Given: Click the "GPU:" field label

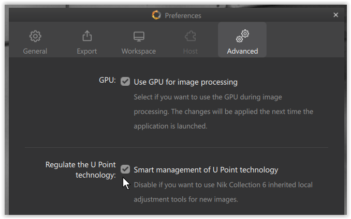Looking at the screenshot, I should [107, 81].
